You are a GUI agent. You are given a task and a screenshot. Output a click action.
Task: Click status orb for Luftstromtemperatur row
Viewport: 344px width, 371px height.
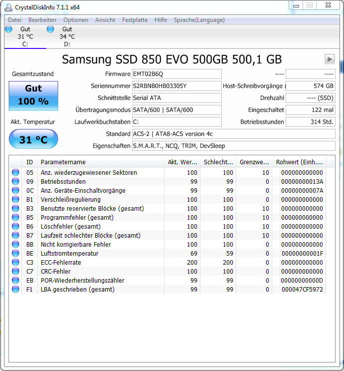point(15,253)
